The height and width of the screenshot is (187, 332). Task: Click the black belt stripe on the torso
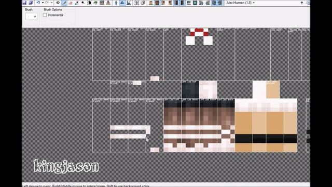[x=266, y=139]
